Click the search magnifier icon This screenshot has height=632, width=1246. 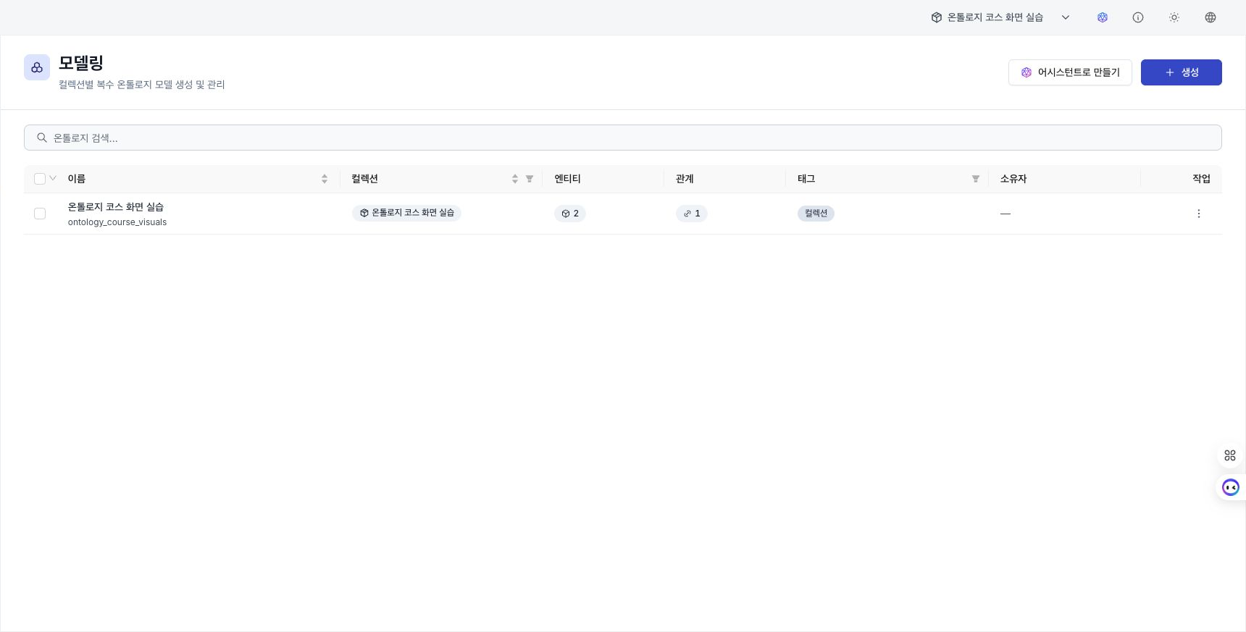[42, 138]
